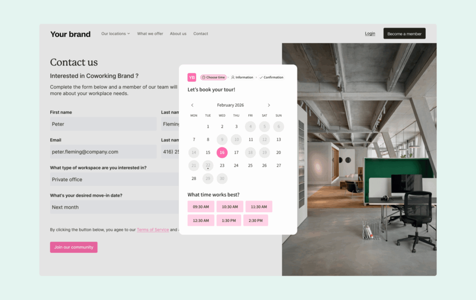Screen dimensions: 476x300
Task: Advance to March using right arrow
Action: tap(269, 105)
